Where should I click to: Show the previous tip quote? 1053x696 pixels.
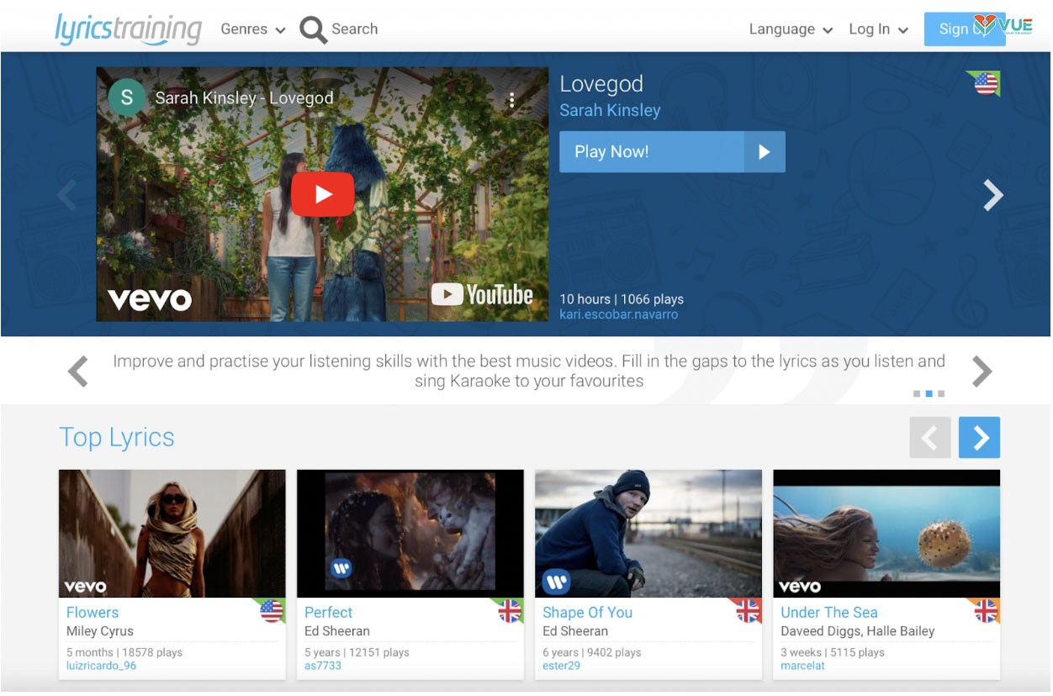(x=78, y=371)
